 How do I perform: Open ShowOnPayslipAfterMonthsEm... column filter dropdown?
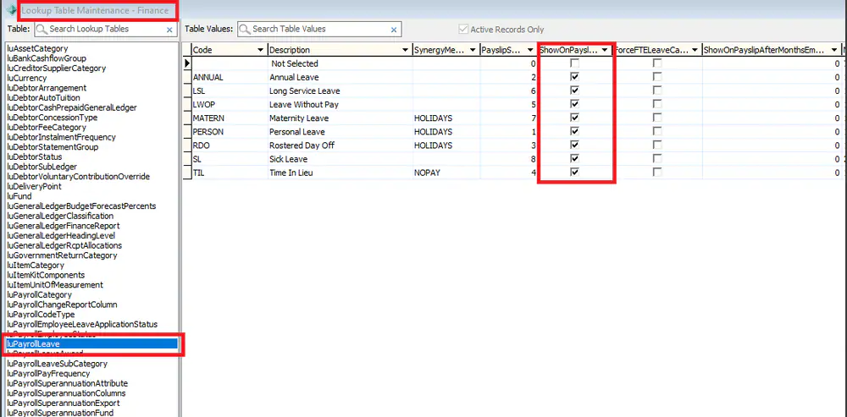[x=833, y=50]
